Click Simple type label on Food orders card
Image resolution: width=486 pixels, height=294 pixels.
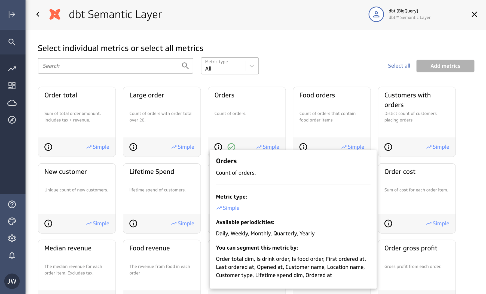(x=353, y=147)
